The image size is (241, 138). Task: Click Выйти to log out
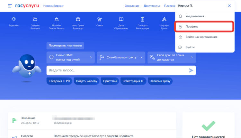point(204,47)
